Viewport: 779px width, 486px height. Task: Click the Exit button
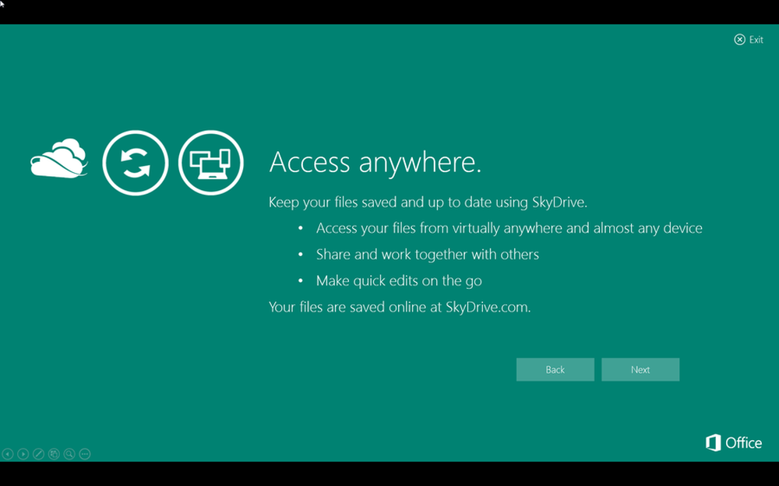pos(748,40)
